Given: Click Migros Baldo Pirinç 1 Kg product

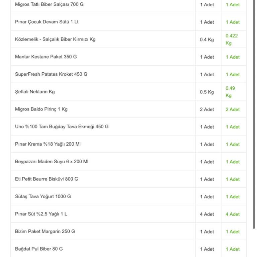Looking at the screenshot, I should (41, 109).
